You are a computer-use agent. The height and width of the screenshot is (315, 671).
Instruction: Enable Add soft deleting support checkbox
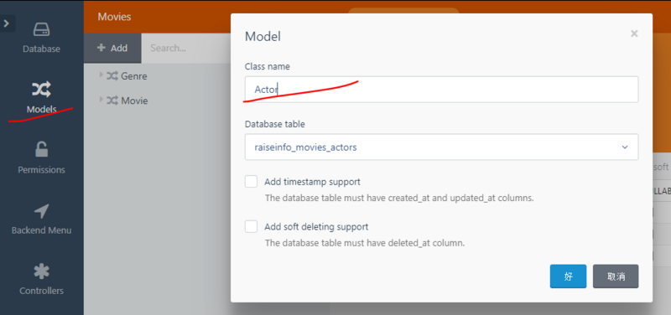(251, 226)
